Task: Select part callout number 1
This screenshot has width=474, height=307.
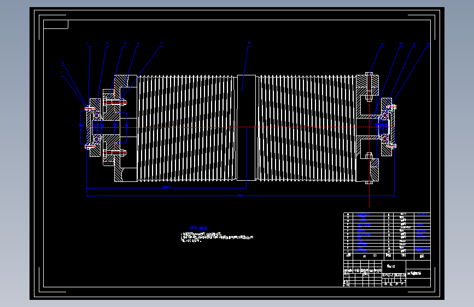Action: (x=62, y=72)
